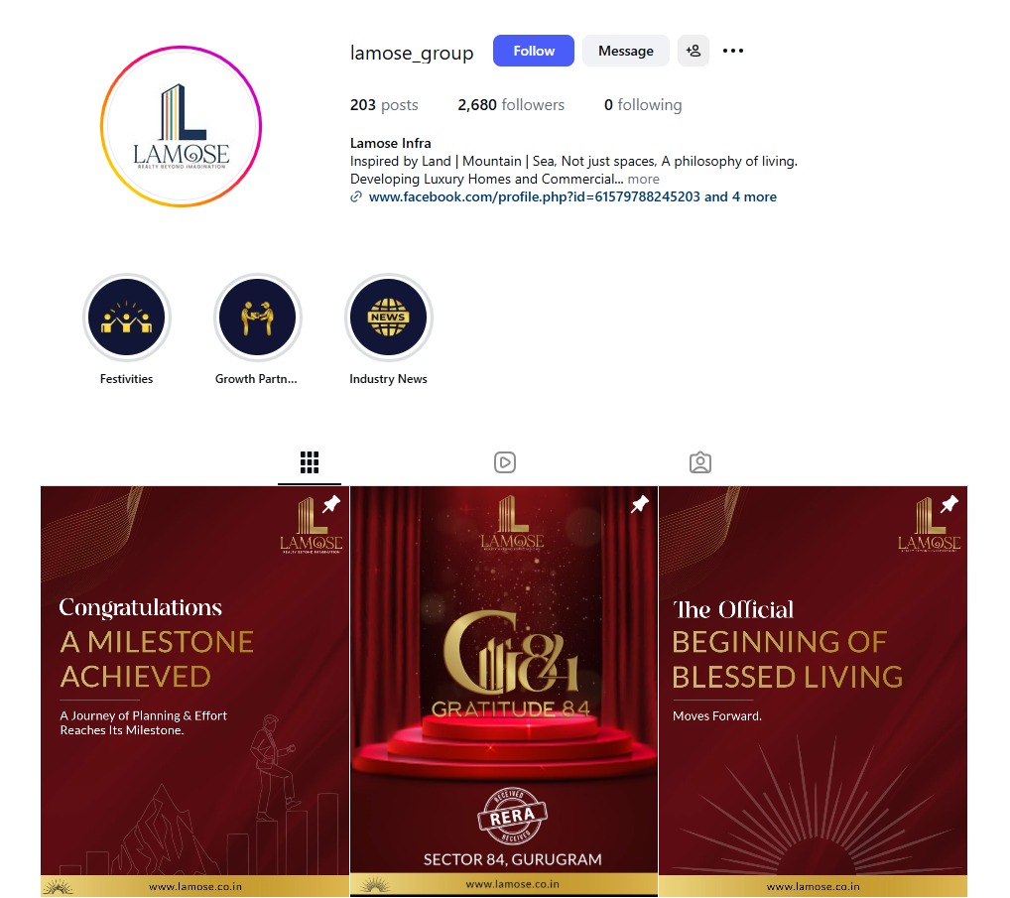Open the Gratitude 84 pinned post
Viewport: 1010px width, 898px height.
(x=504, y=692)
